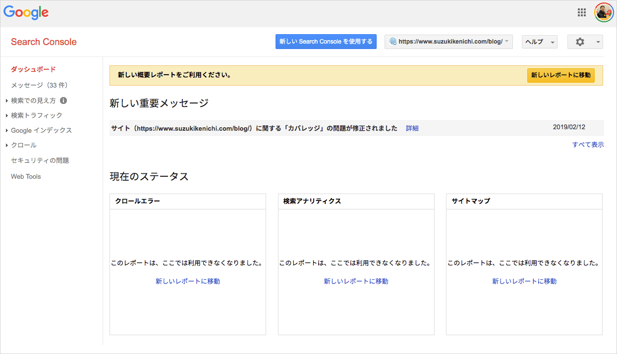617x354 pixels.
Task: Click the globe icon in the site selector
Action: click(393, 42)
